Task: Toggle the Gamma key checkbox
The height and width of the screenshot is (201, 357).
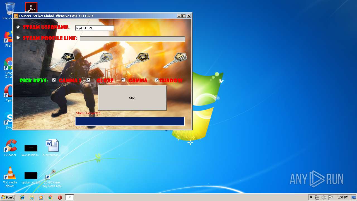Action: click(x=124, y=80)
